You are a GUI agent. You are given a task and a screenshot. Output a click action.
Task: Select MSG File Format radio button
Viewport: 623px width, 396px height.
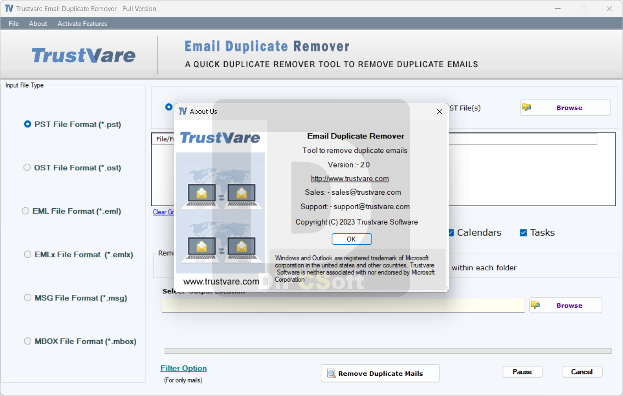(x=28, y=298)
